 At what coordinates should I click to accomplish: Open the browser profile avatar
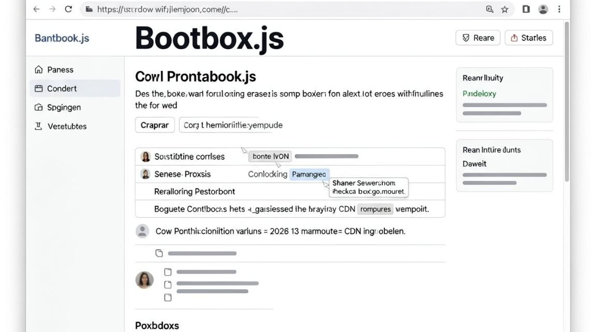tap(543, 9)
